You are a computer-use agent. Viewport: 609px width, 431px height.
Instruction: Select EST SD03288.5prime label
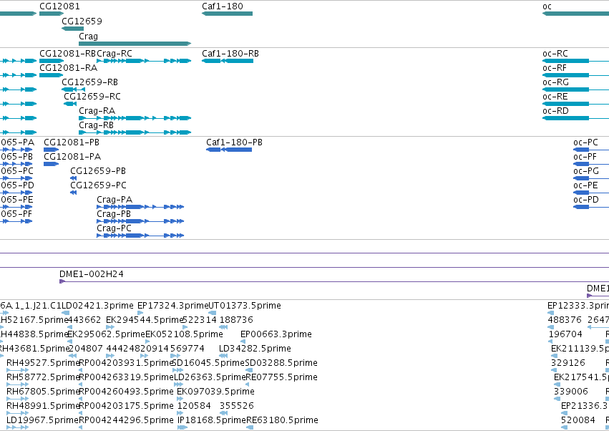tap(281, 363)
